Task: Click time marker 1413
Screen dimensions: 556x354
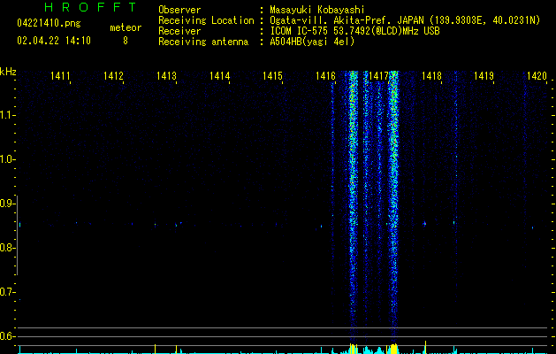Action: click(166, 75)
